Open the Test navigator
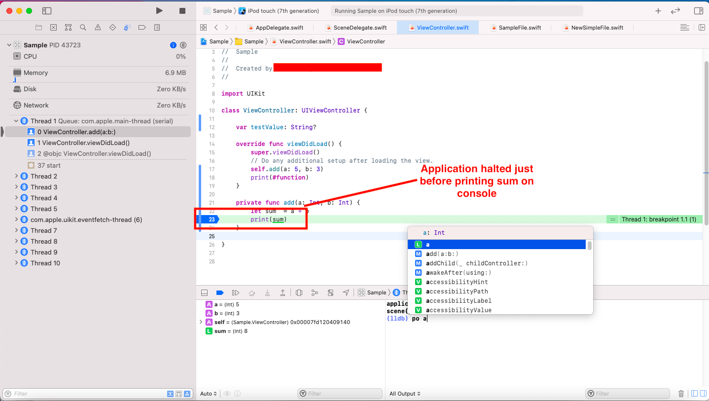 [x=112, y=28]
